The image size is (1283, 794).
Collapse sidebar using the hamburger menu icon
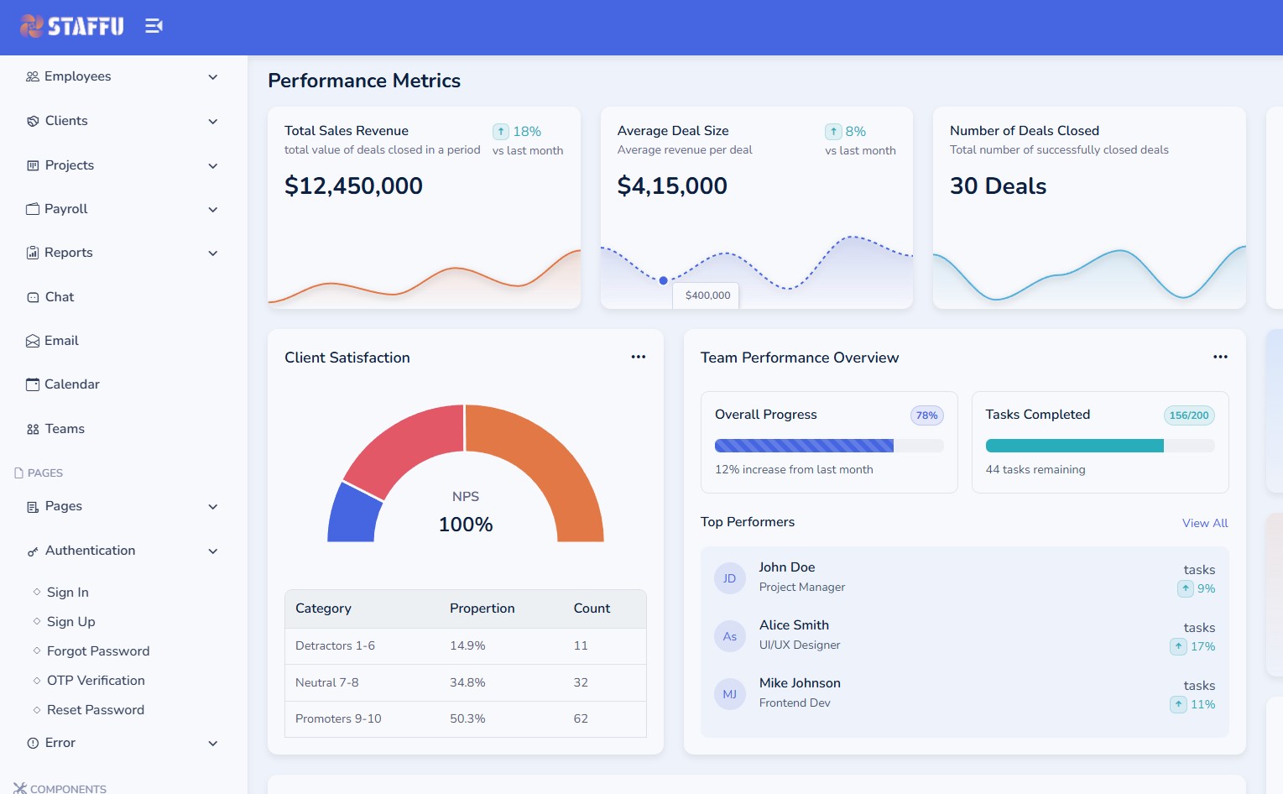[x=154, y=26]
